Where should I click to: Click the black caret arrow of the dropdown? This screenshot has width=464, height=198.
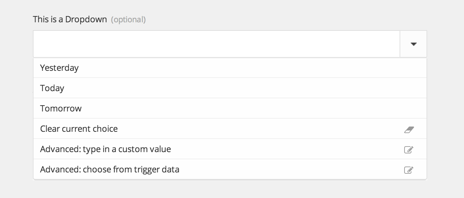(413, 44)
